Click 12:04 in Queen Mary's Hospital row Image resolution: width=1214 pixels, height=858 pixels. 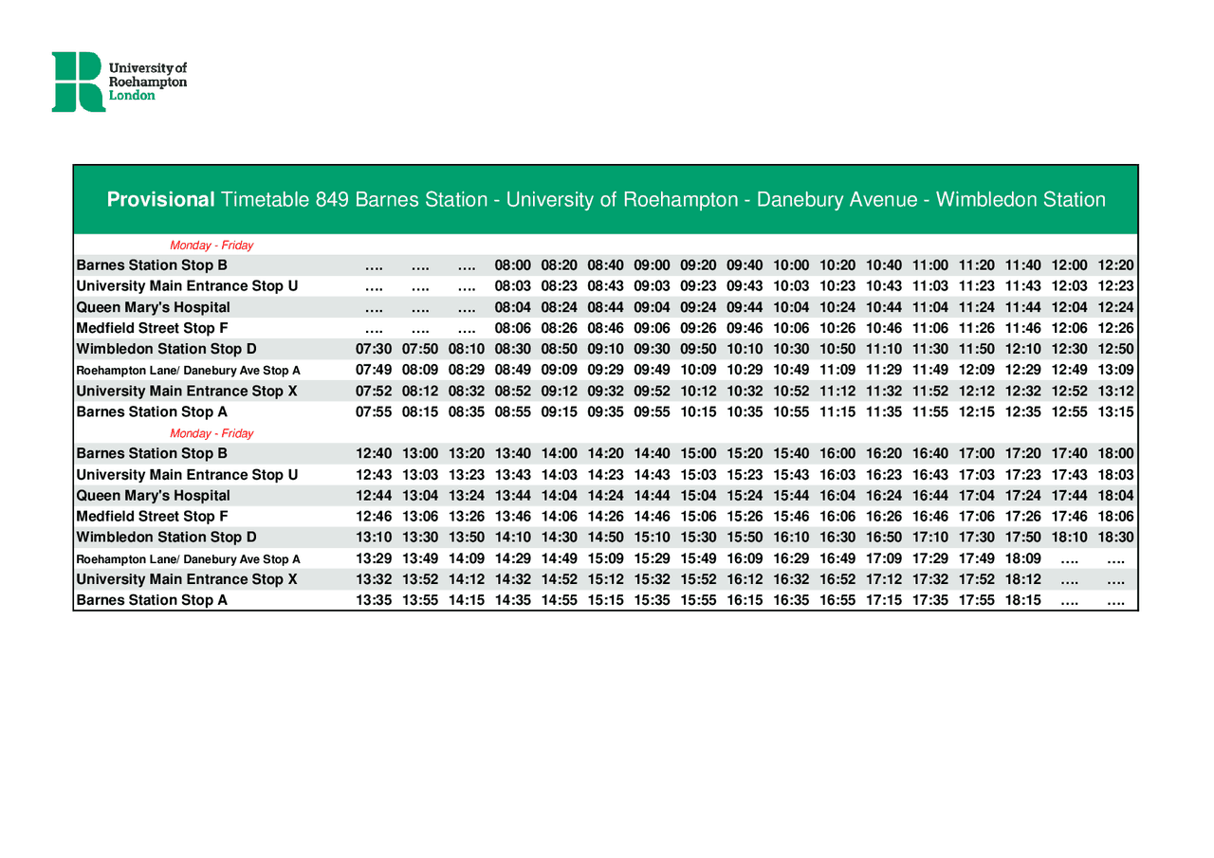(x=1071, y=307)
